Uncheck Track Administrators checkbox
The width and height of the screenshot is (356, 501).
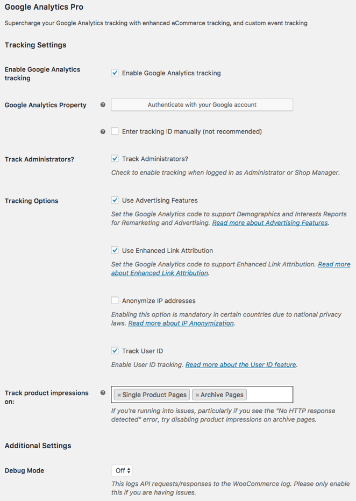coord(115,159)
